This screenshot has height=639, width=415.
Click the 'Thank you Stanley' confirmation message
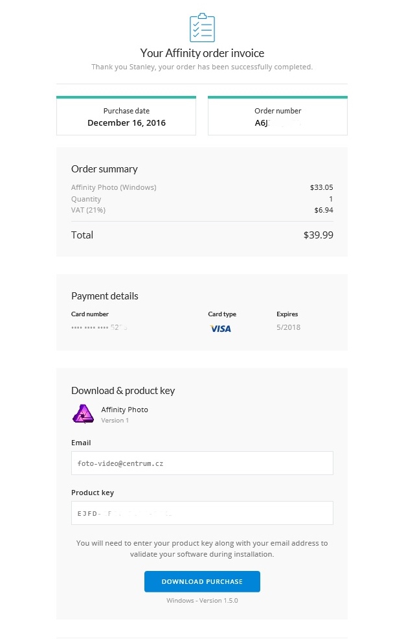[x=202, y=67]
